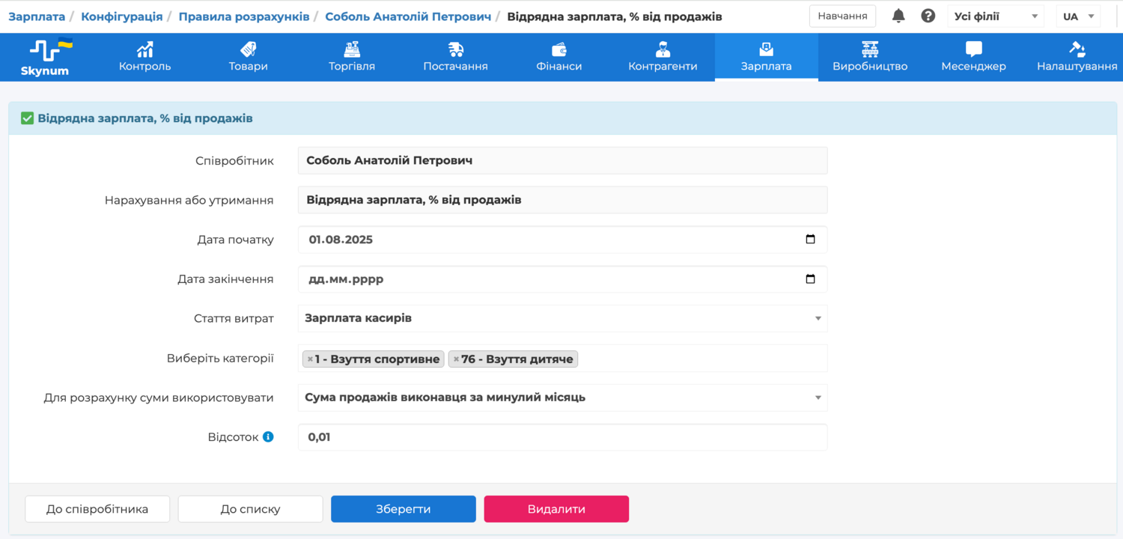Open the Фінанси menu section
This screenshot has width=1123, height=539.
tap(559, 57)
